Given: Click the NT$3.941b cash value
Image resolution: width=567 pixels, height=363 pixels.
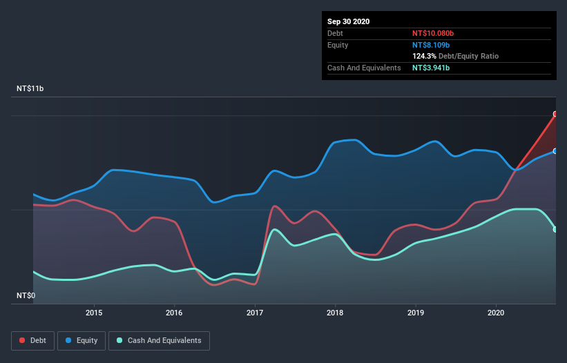Looking at the screenshot, I should point(431,68).
